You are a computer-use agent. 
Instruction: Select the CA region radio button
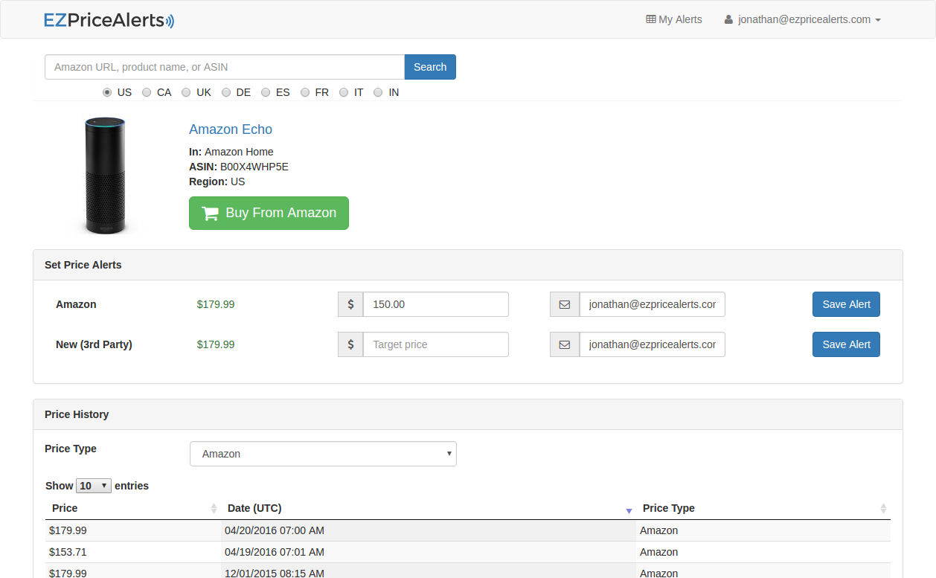pos(147,92)
